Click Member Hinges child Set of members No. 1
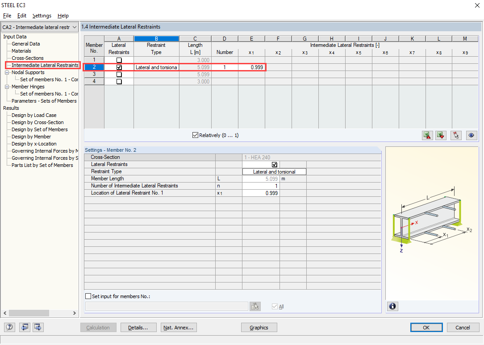Image resolution: width=484 pixels, height=345 pixels. point(49,94)
